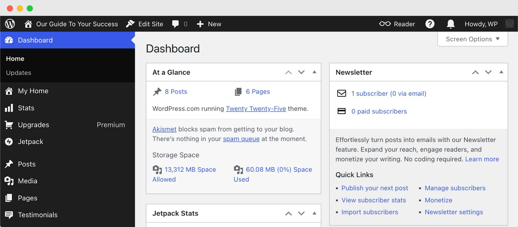The width and height of the screenshot is (518, 227).
Task: Click the help question mark icon
Action: click(x=430, y=24)
